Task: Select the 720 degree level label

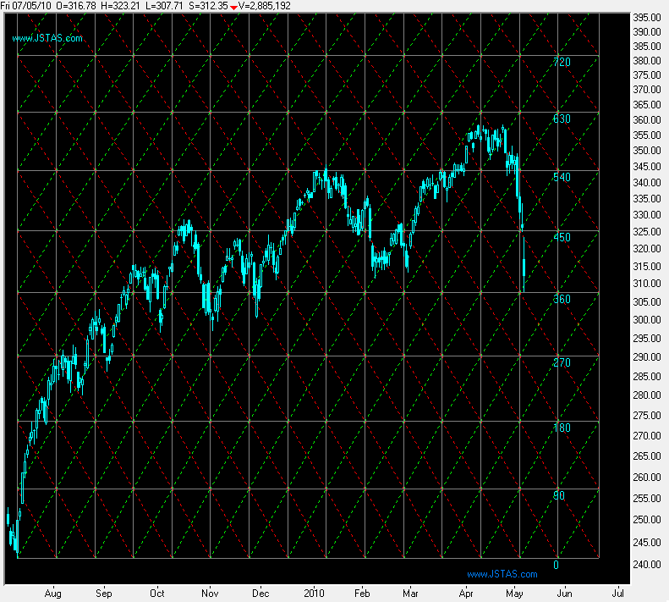Action: pyautogui.click(x=561, y=63)
